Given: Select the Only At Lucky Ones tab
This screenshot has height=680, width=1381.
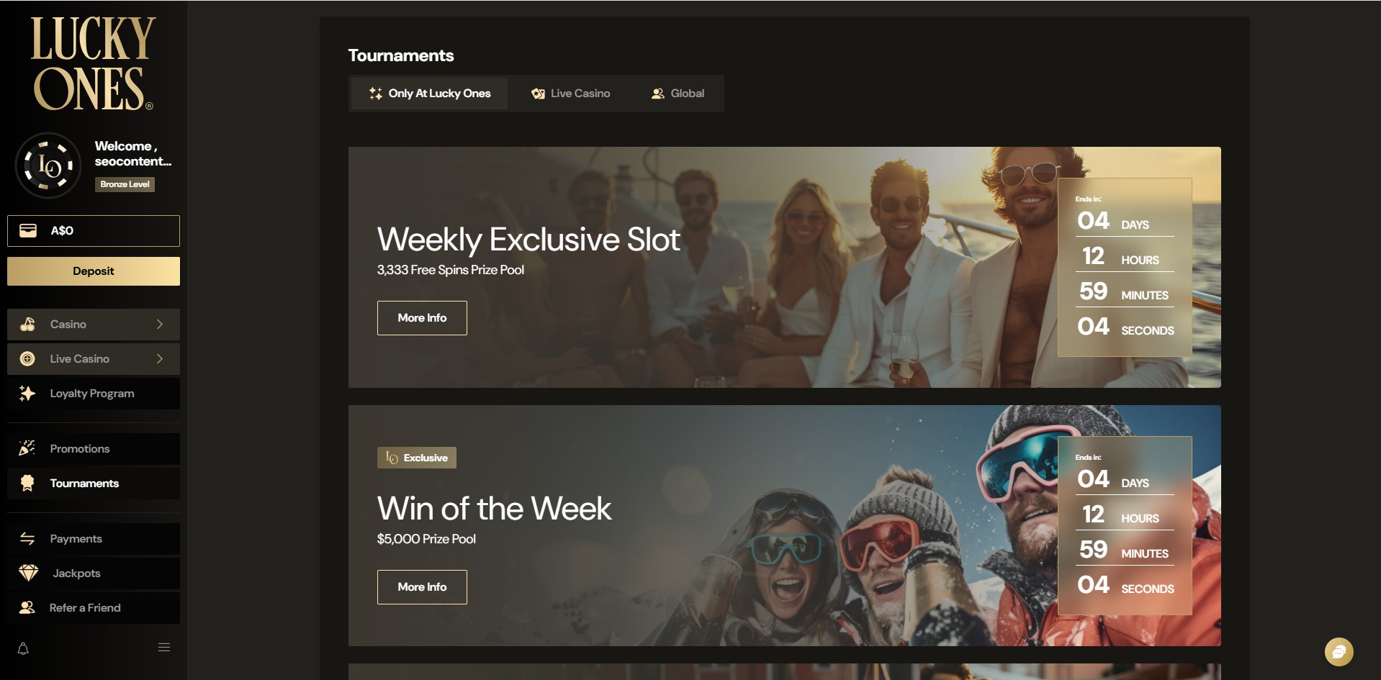Looking at the screenshot, I should [x=430, y=94].
